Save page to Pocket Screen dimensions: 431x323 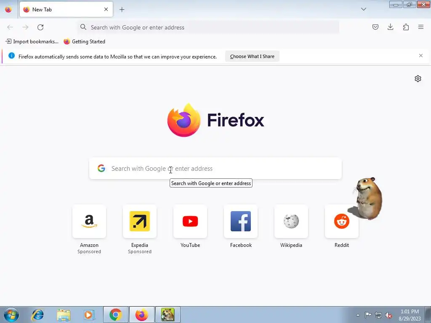[x=375, y=27]
